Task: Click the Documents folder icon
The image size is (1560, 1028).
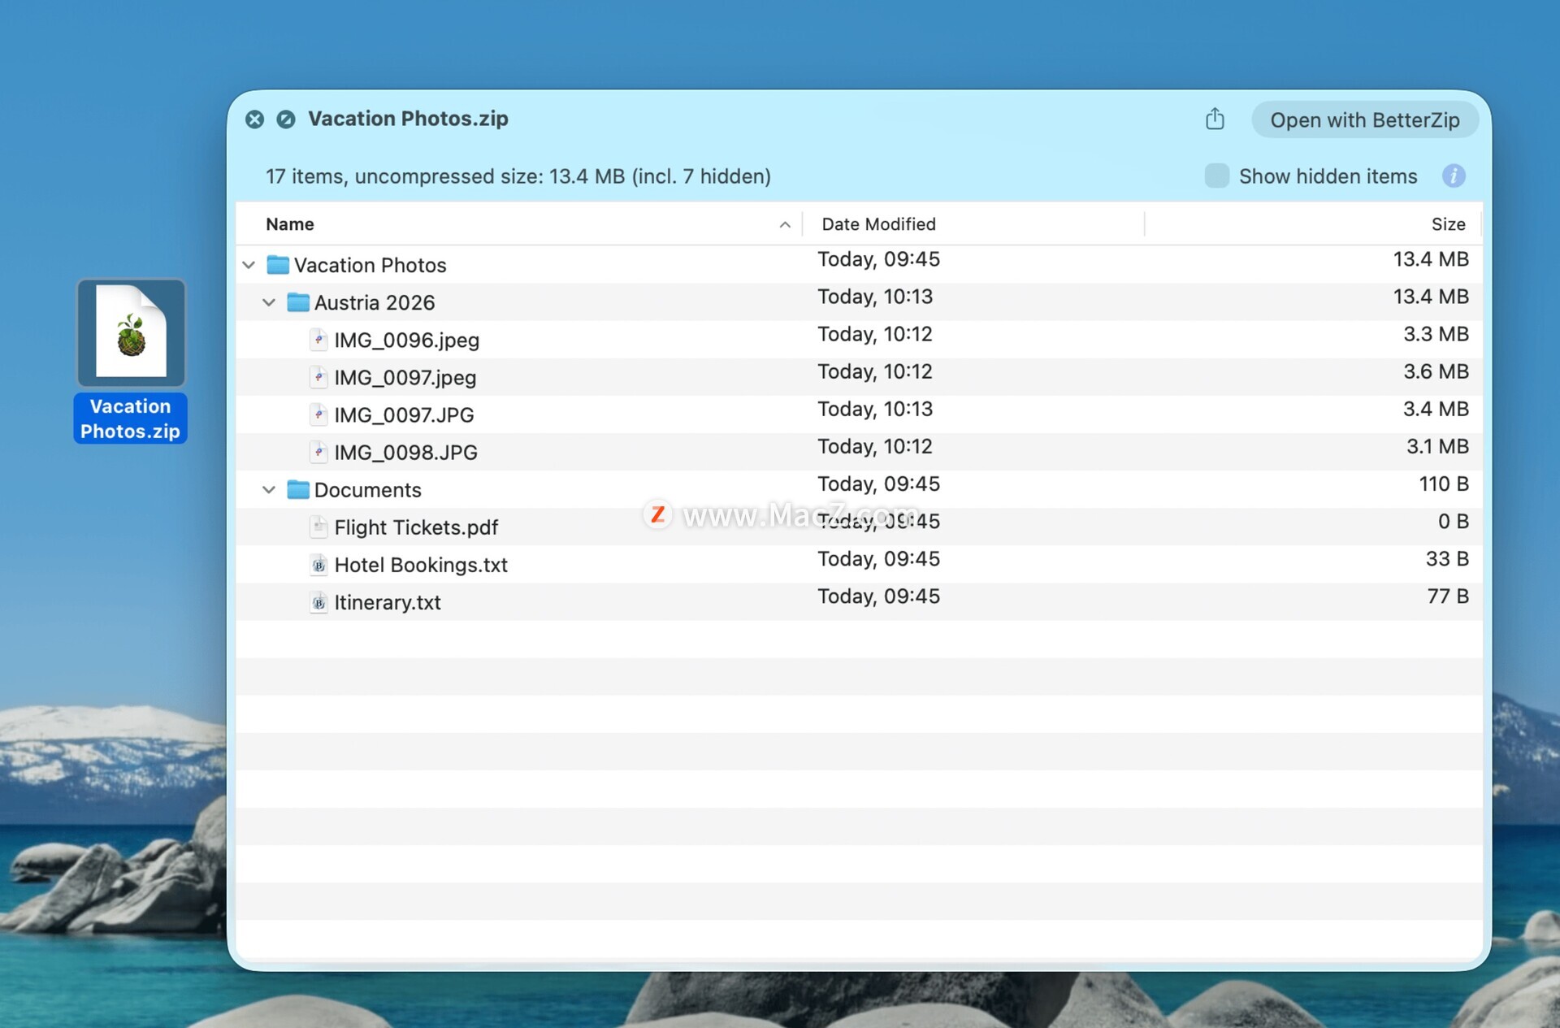Action: [x=298, y=489]
